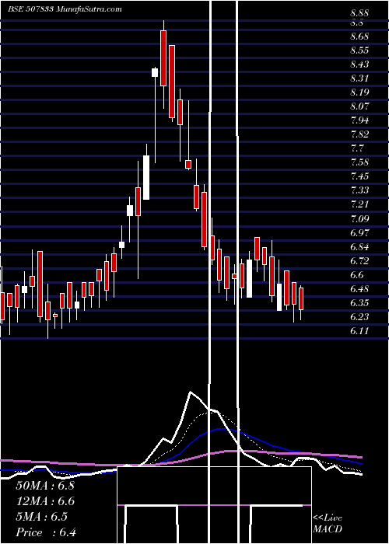Click the 5MA : 6.5 readout

click(x=42, y=517)
